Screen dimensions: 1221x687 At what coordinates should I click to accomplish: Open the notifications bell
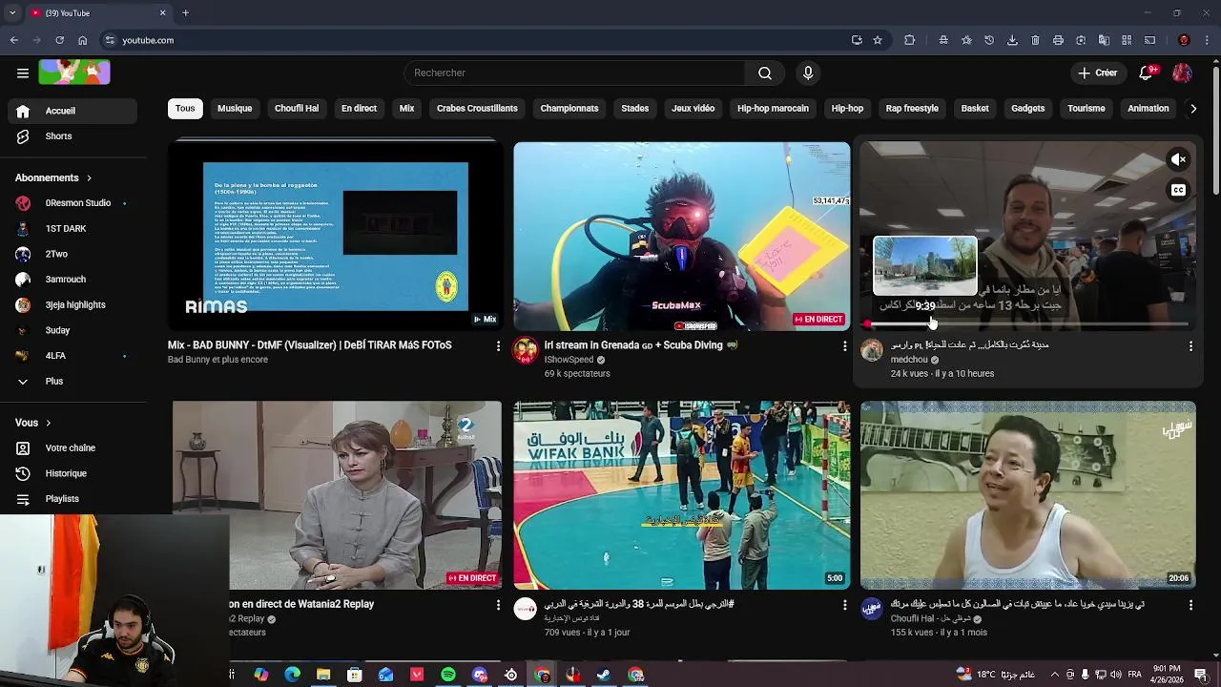(x=1148, y=73)
